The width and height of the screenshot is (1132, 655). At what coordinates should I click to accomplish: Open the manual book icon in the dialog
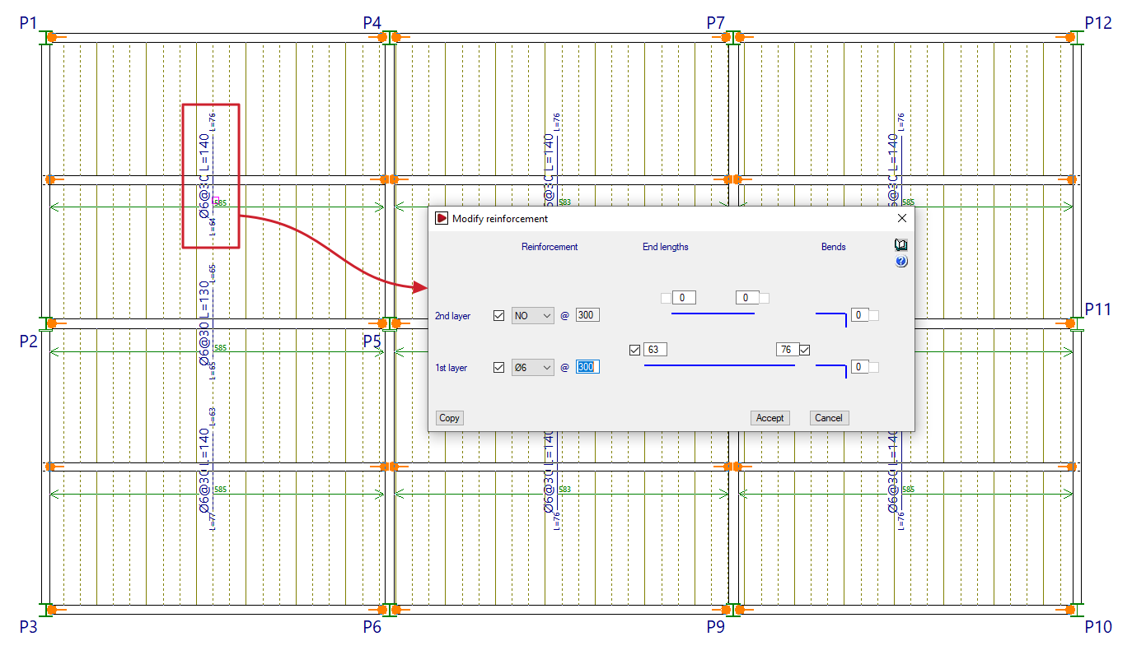(x=900, y=246)
